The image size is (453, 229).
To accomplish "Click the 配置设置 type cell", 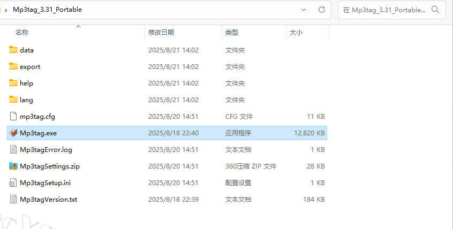I will tap(238, 183).
